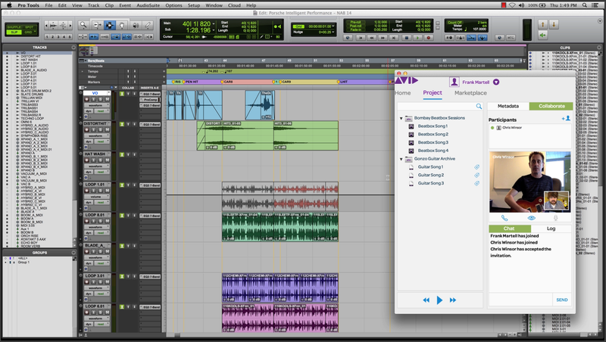Open the Track menu
Viewport: 606px width, 342px height.
pyautogui.click(x=93, y=5)
